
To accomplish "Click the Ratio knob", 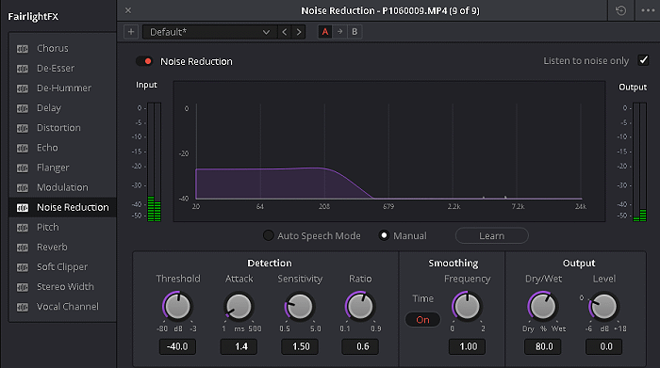I will pos(360,306).
